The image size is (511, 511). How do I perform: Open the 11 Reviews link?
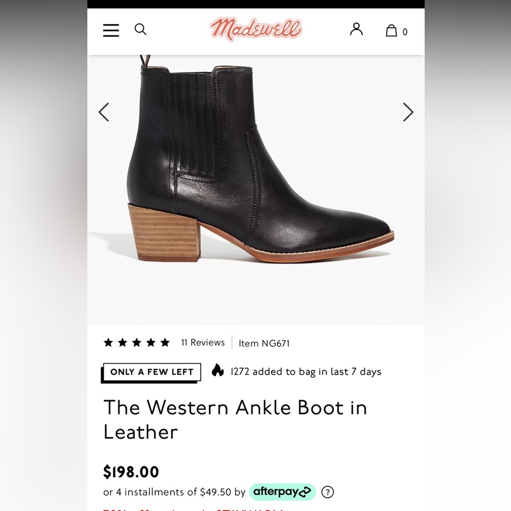click(203, 342)
